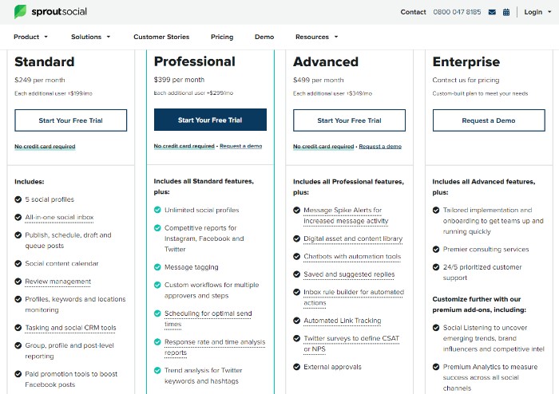Click 'No credit card required' under Advanced
The width and height of the screenshot is (559, 394).
coord(323,146)
